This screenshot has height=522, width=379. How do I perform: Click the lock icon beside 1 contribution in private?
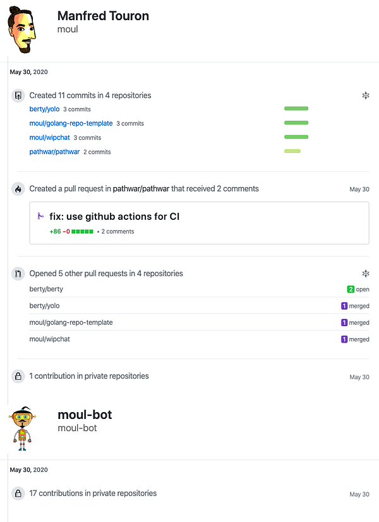point(18,377)
